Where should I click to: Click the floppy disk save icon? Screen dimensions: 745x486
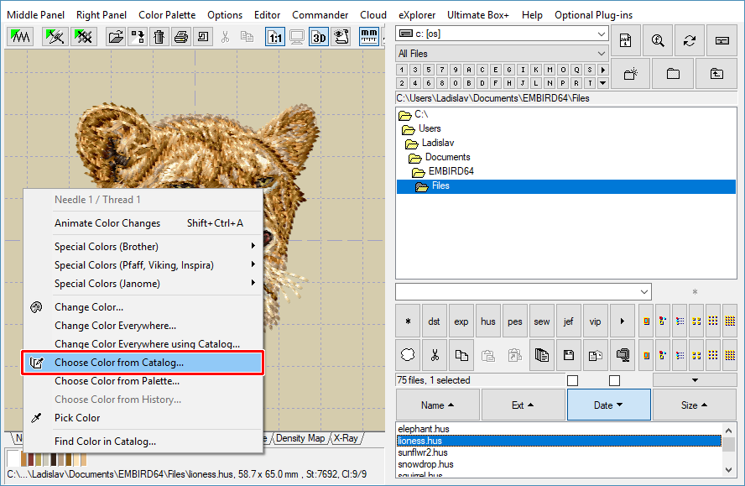(569, 355)
